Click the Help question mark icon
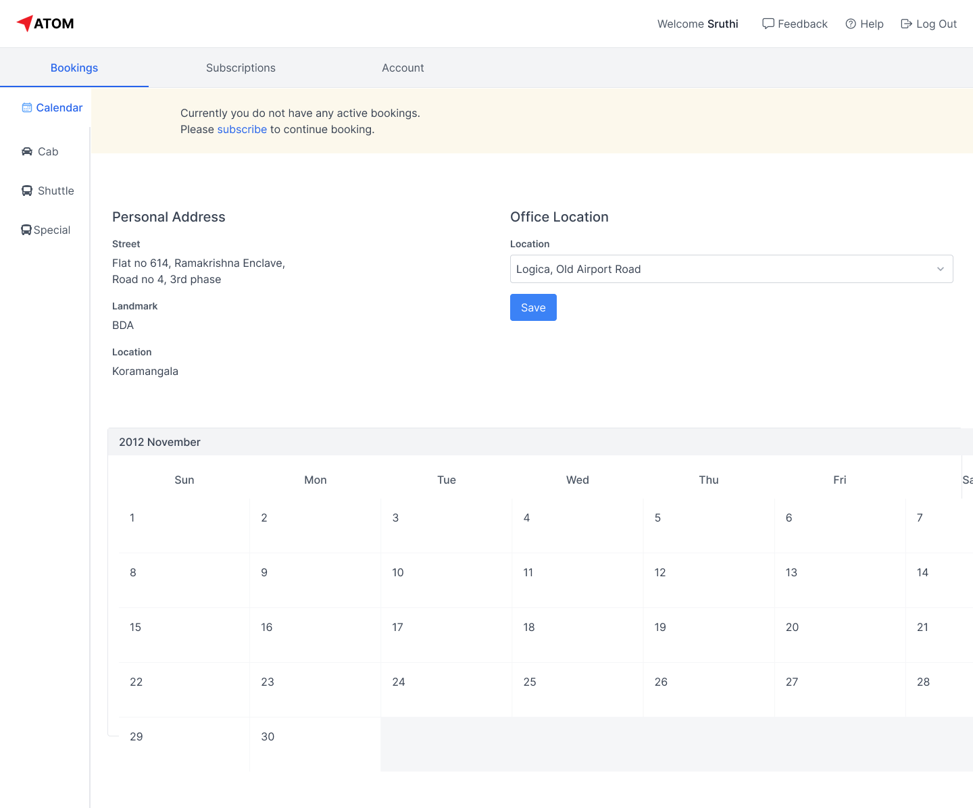 [x=851, y=24]
